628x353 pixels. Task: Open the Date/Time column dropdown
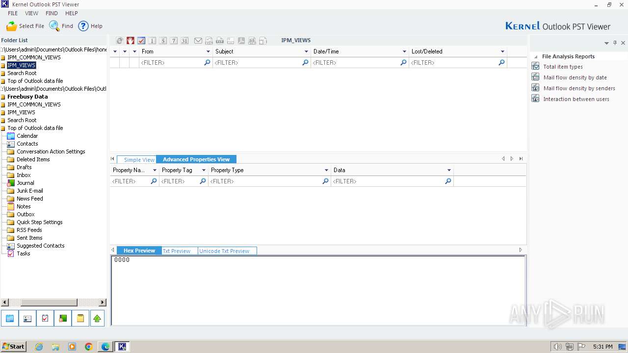[x=404, y=51]
